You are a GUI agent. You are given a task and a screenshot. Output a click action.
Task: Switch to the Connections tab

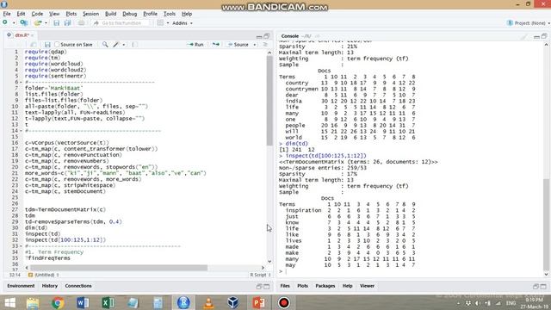pos(78,286)
